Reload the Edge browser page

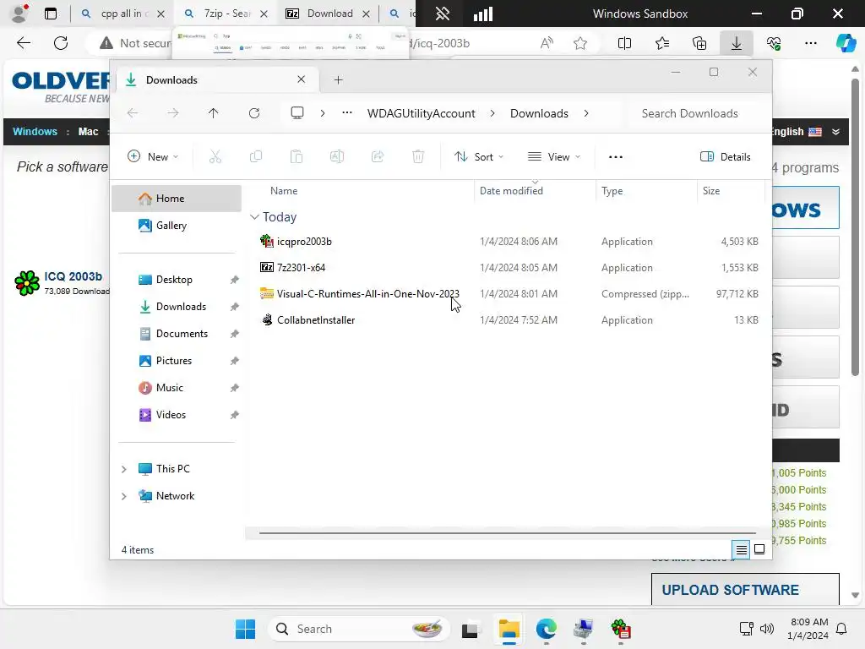click(x=61, y=43)
